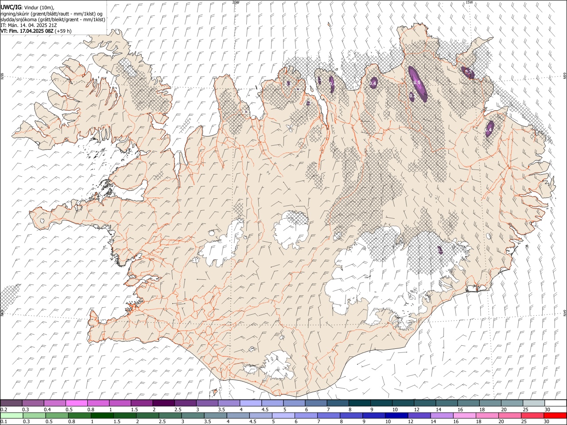Click the "VT: Fim. 17.04.2025 08Z" valid time

click(x=27, y=31)
